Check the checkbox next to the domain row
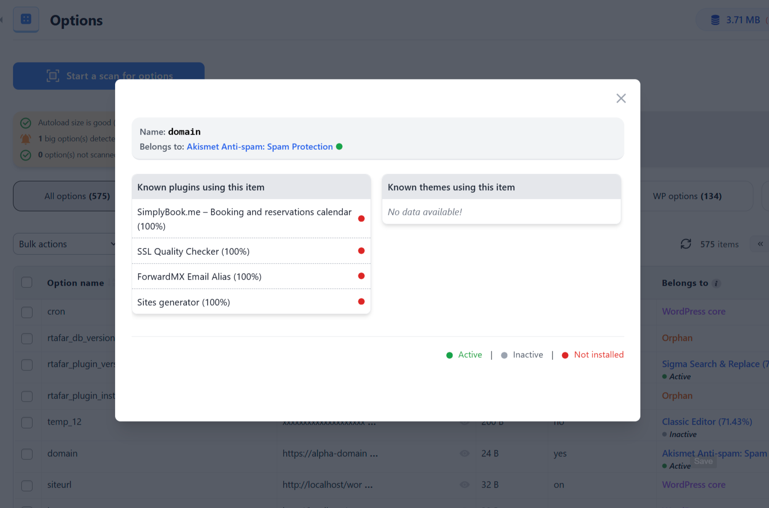Screen dimensions: 769x508 (27, 454)
